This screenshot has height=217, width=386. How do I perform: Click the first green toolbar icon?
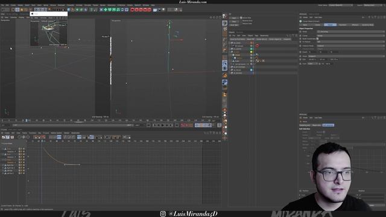(x=106, y=10)
